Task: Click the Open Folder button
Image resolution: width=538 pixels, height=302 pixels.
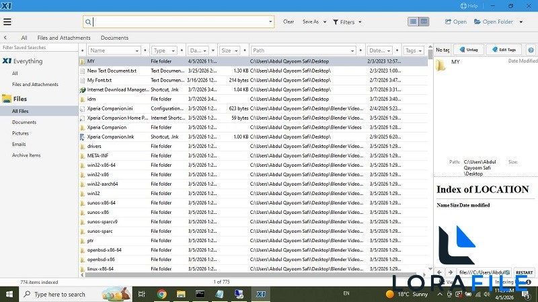Action: point(494,22)
